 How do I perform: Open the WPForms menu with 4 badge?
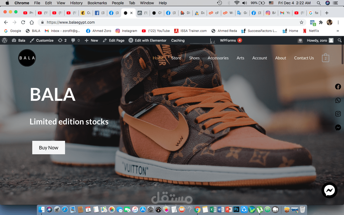click(x=231, y=40)
